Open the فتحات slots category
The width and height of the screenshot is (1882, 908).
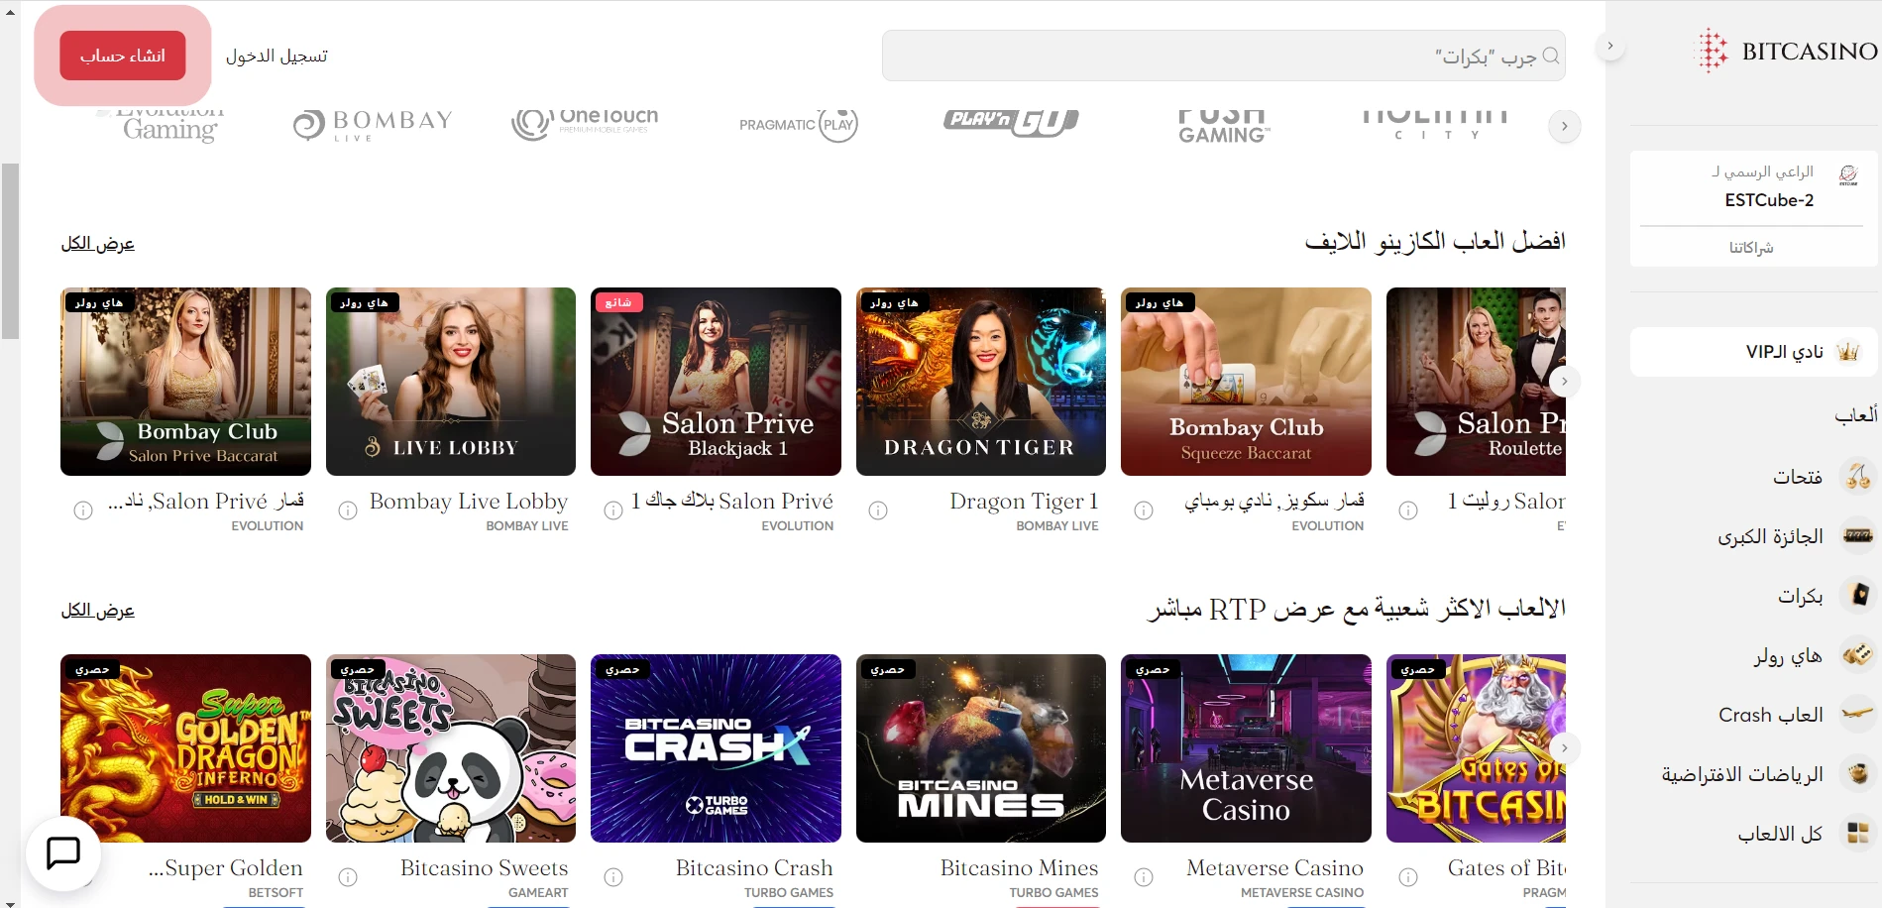[1798, 477]
